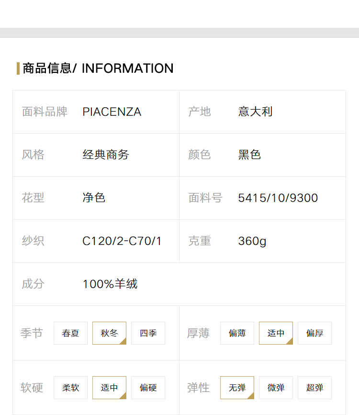Viewport: 359px width, 415px height.
Task: Select 偏薄 thickness option
Action: pyautogui.click(x=237, y=333)
